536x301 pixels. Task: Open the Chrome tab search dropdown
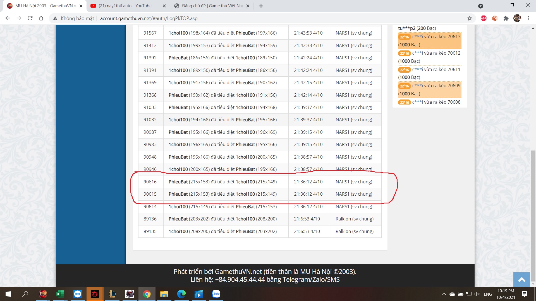(480, 6)
